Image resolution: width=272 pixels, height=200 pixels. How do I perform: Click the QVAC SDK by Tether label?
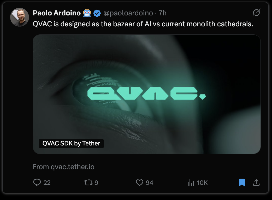coord(71,143)
